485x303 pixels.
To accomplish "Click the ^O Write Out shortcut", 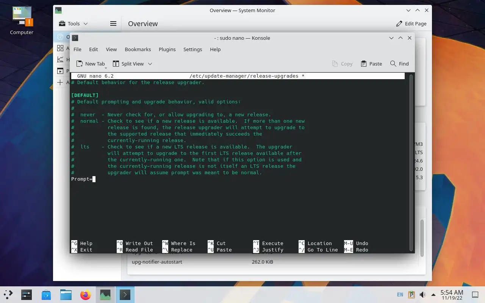I will click(x=135, y=244).
